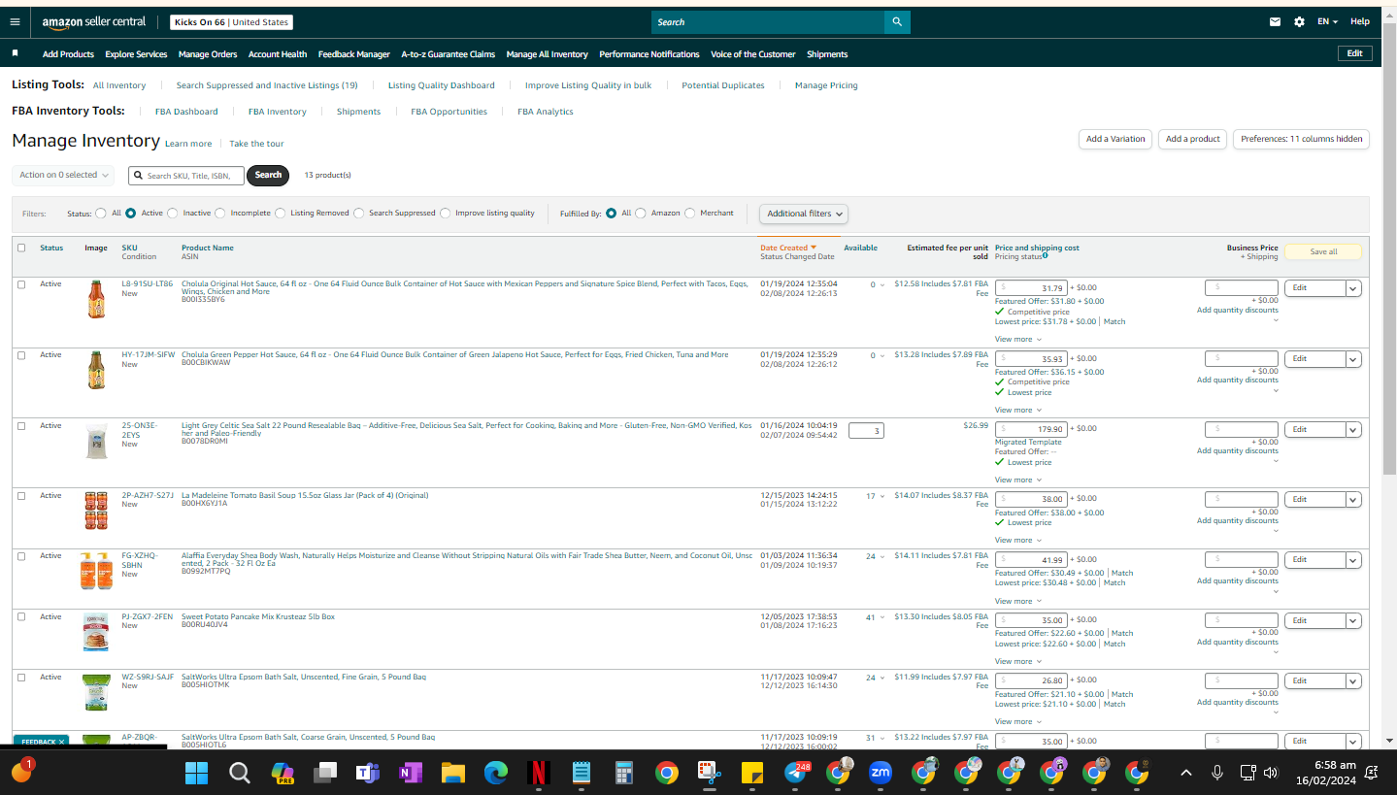Viewport: 1397px width, 795px height.
Task: Click the taskbar volume icon
Action: [x=1271, y=773]
